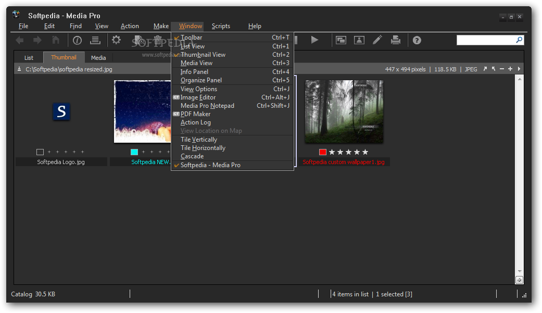Launch Image Editor from the menu
Viewport: 542px width, 313px height.
point(232,97)
